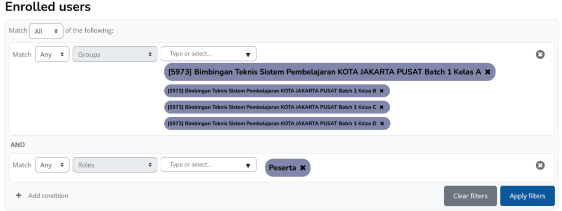The width and height of the screenshot is (562, 211).
Task: Remove the Kelas B group tag
Action: tap(381, 91)
